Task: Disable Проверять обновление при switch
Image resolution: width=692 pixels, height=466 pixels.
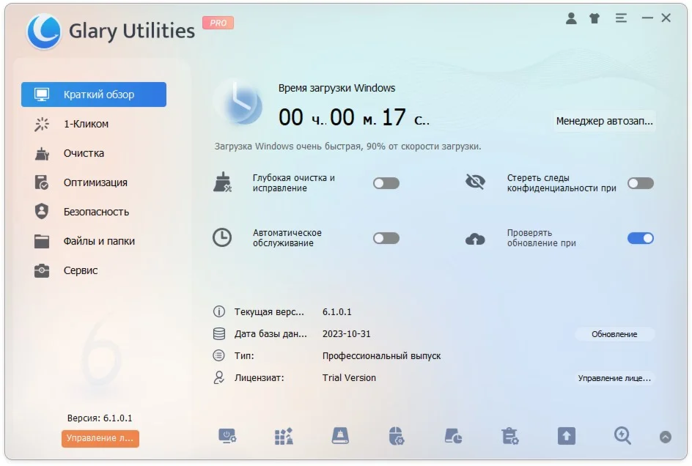Action: 641,238
